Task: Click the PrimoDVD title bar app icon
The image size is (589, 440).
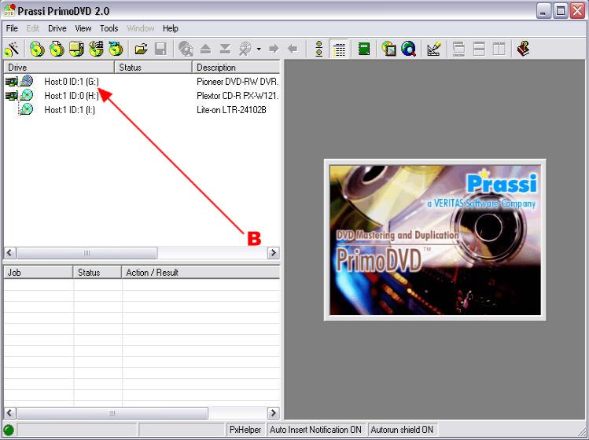Action: [9, 10]
